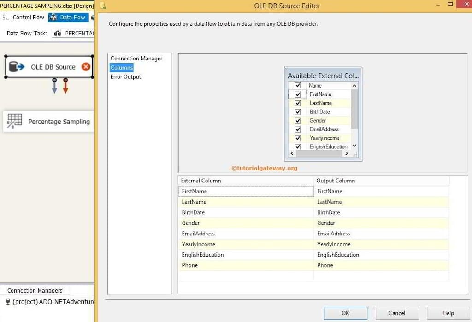This screenshot has height=322, width=472.
Task: Uncheck the EmailAddress column checkbox
Action: click(298, 129)
